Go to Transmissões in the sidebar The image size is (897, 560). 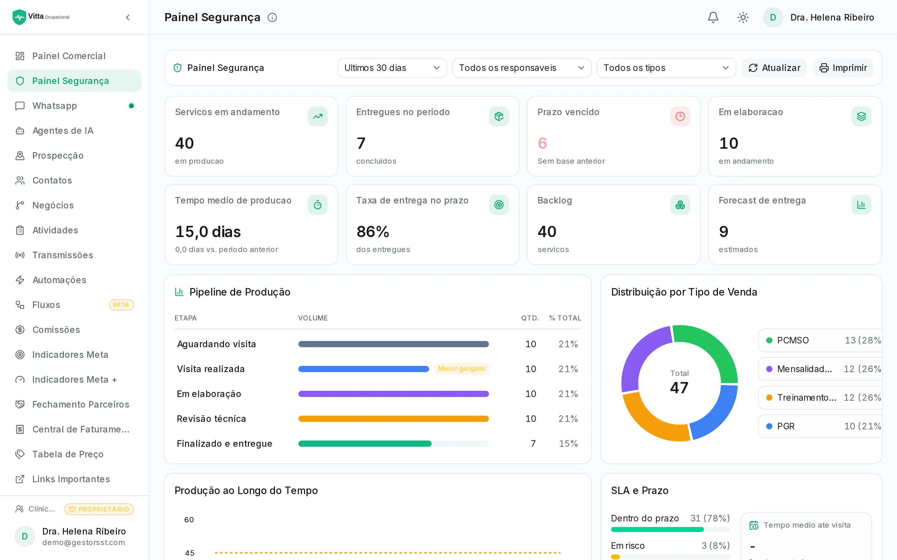click(74, 255)
